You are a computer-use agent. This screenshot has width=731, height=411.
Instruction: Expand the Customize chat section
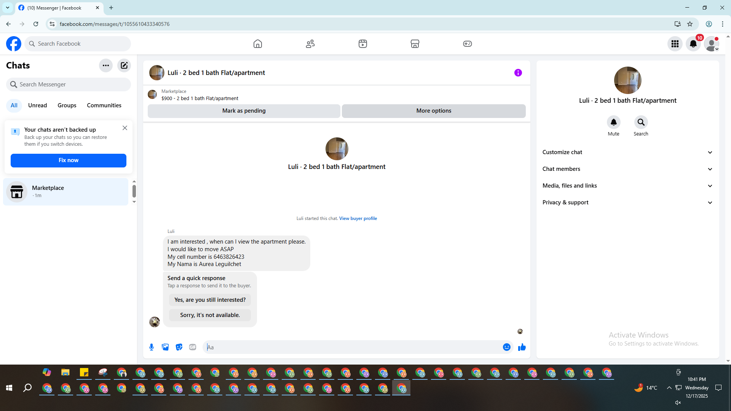pyautogui.click(x=627, y=152)
